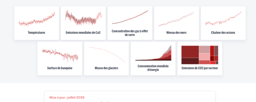Click the Températures label text
Viewport: 256px width, 102px height.
(x=36, y=33)
